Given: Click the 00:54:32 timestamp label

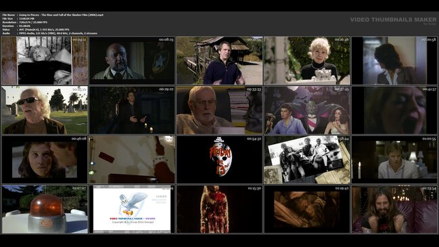Looking at the screenshot, I should coord(254,139).
